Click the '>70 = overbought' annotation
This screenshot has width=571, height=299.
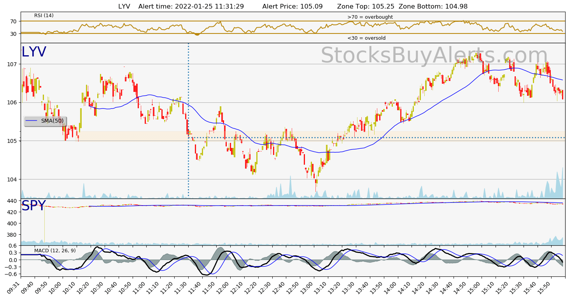tap(370, 17)
